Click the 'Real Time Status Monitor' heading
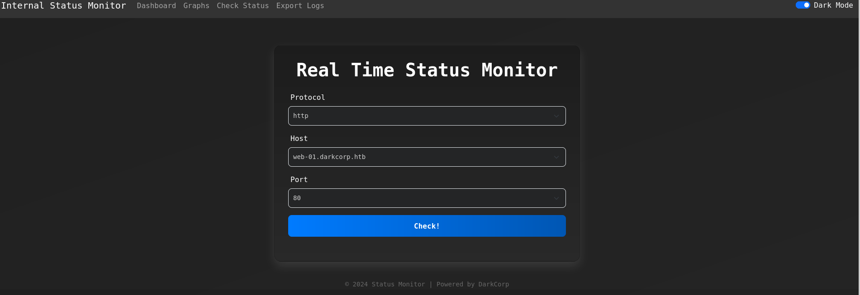The width and height of the screenshot is (860, 295). coord(427,70)
